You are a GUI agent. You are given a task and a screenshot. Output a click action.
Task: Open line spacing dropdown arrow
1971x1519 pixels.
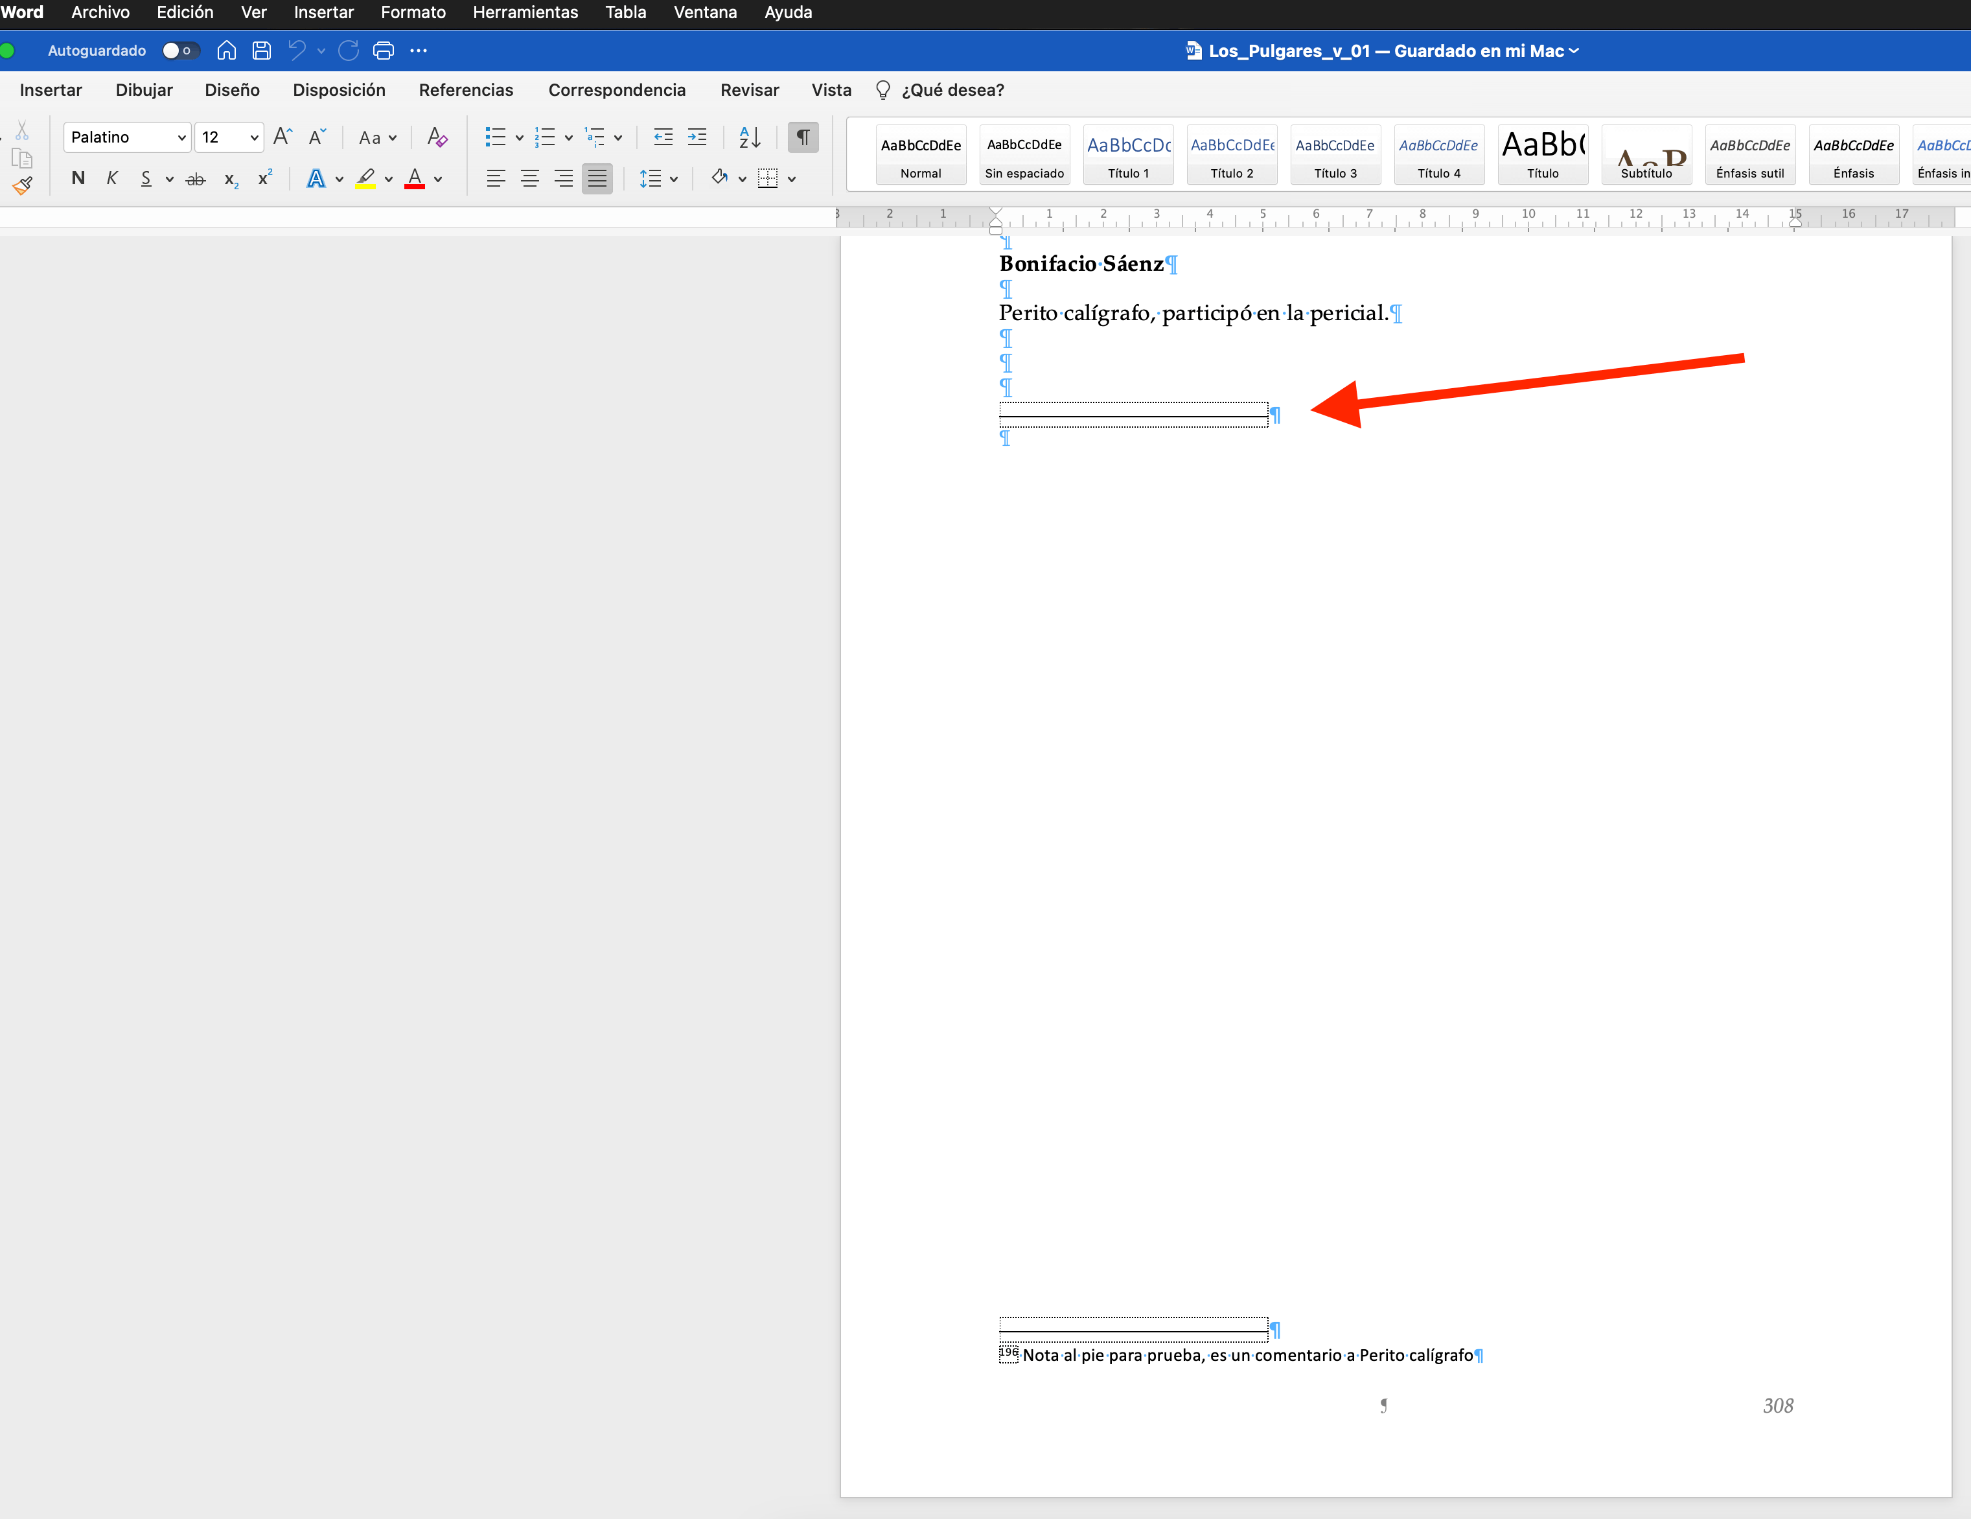[673, 179]
